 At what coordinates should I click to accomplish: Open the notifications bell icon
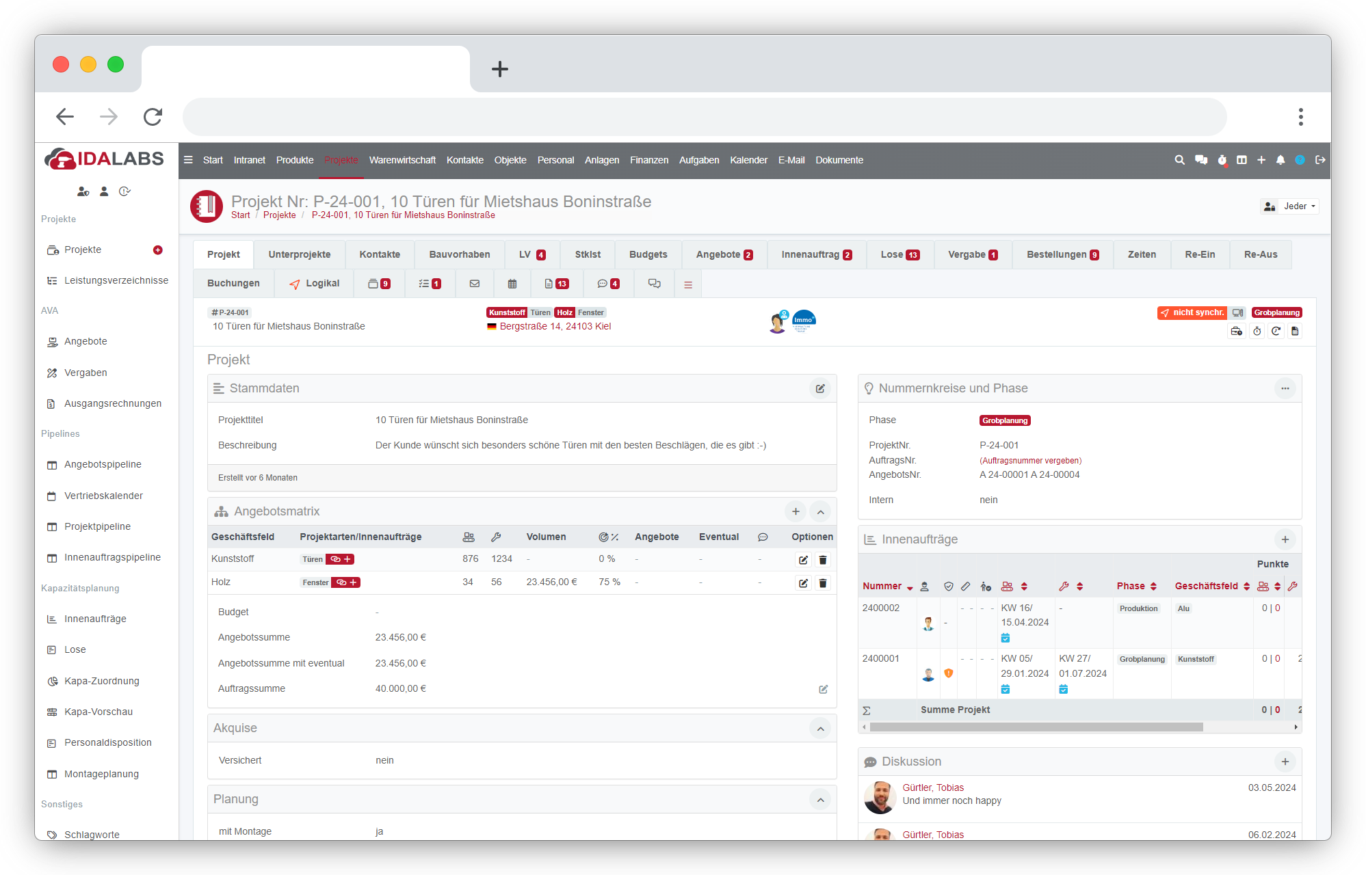[x=1280, y=160]
